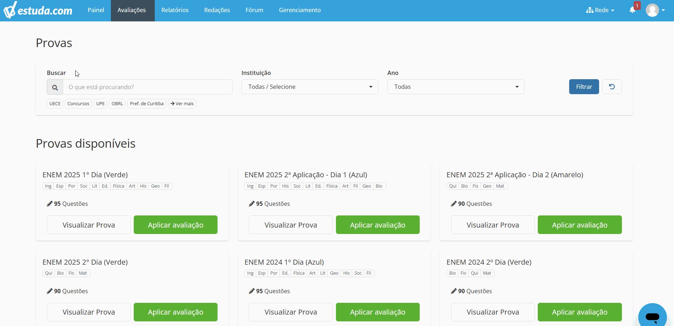674x326 pixels.
Task: Click the title ENEM 2025 2ª Aplicação - Dia 2 (Amarelo)
Action: tap(515, 175)
